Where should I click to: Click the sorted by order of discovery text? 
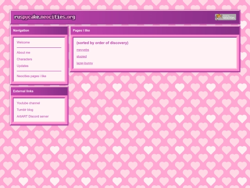pyautogui.click(x=102, y=43)
